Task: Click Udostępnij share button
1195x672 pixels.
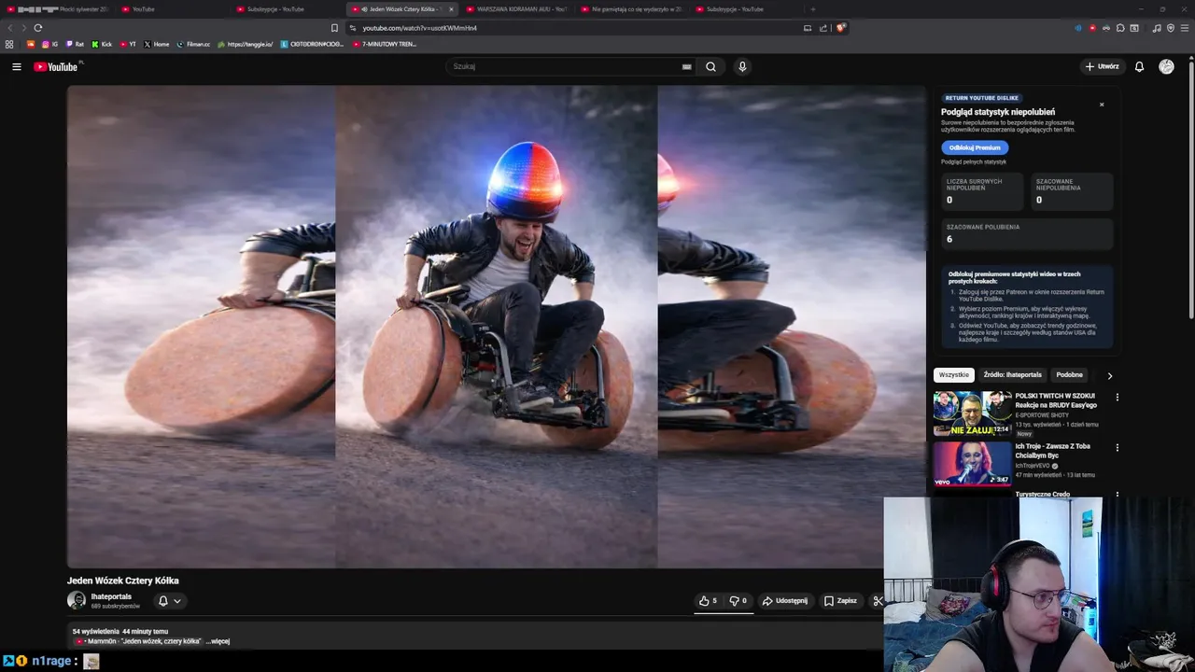Action: tap(784, 601)
